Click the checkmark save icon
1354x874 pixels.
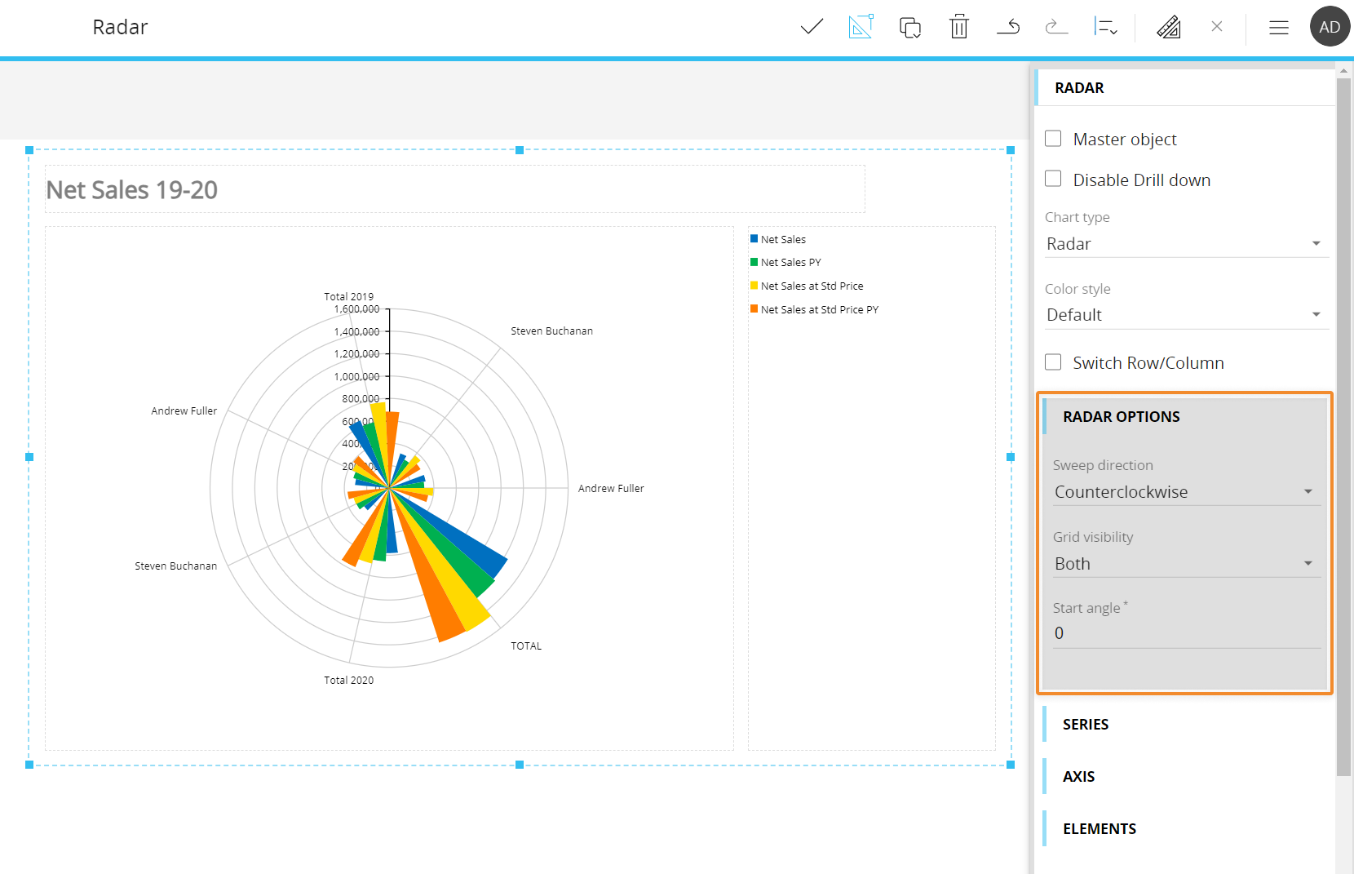coord(812,27)
